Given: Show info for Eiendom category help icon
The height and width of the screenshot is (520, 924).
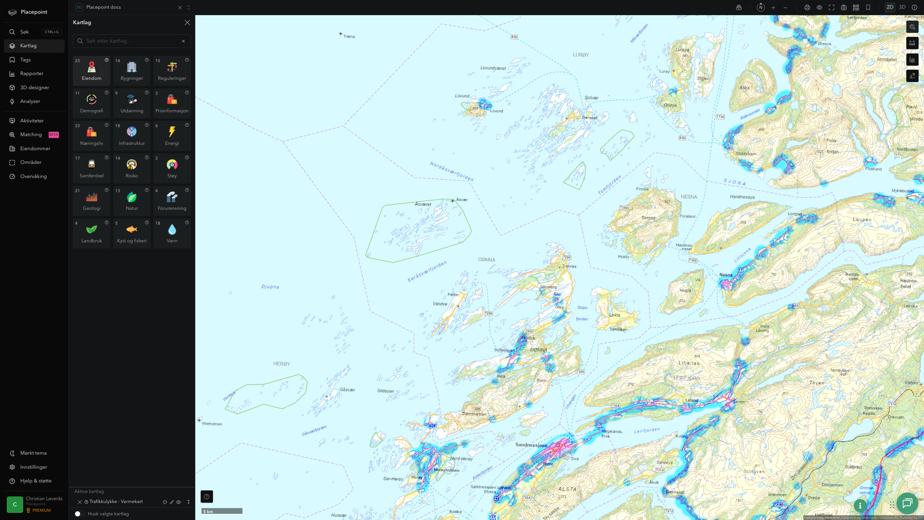Looking at the screenshot, I should 106,60.
